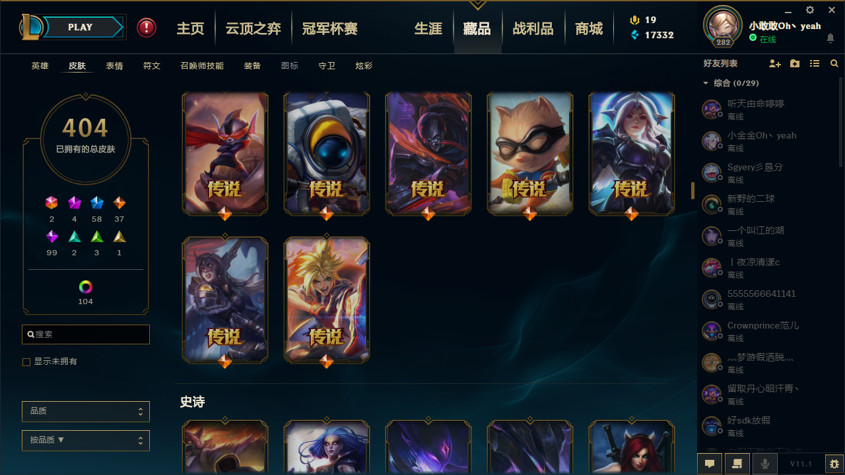Open the add friend icon
Viewport: 845px width, 475px height.
pyautogui.click(x=775, y=63)
